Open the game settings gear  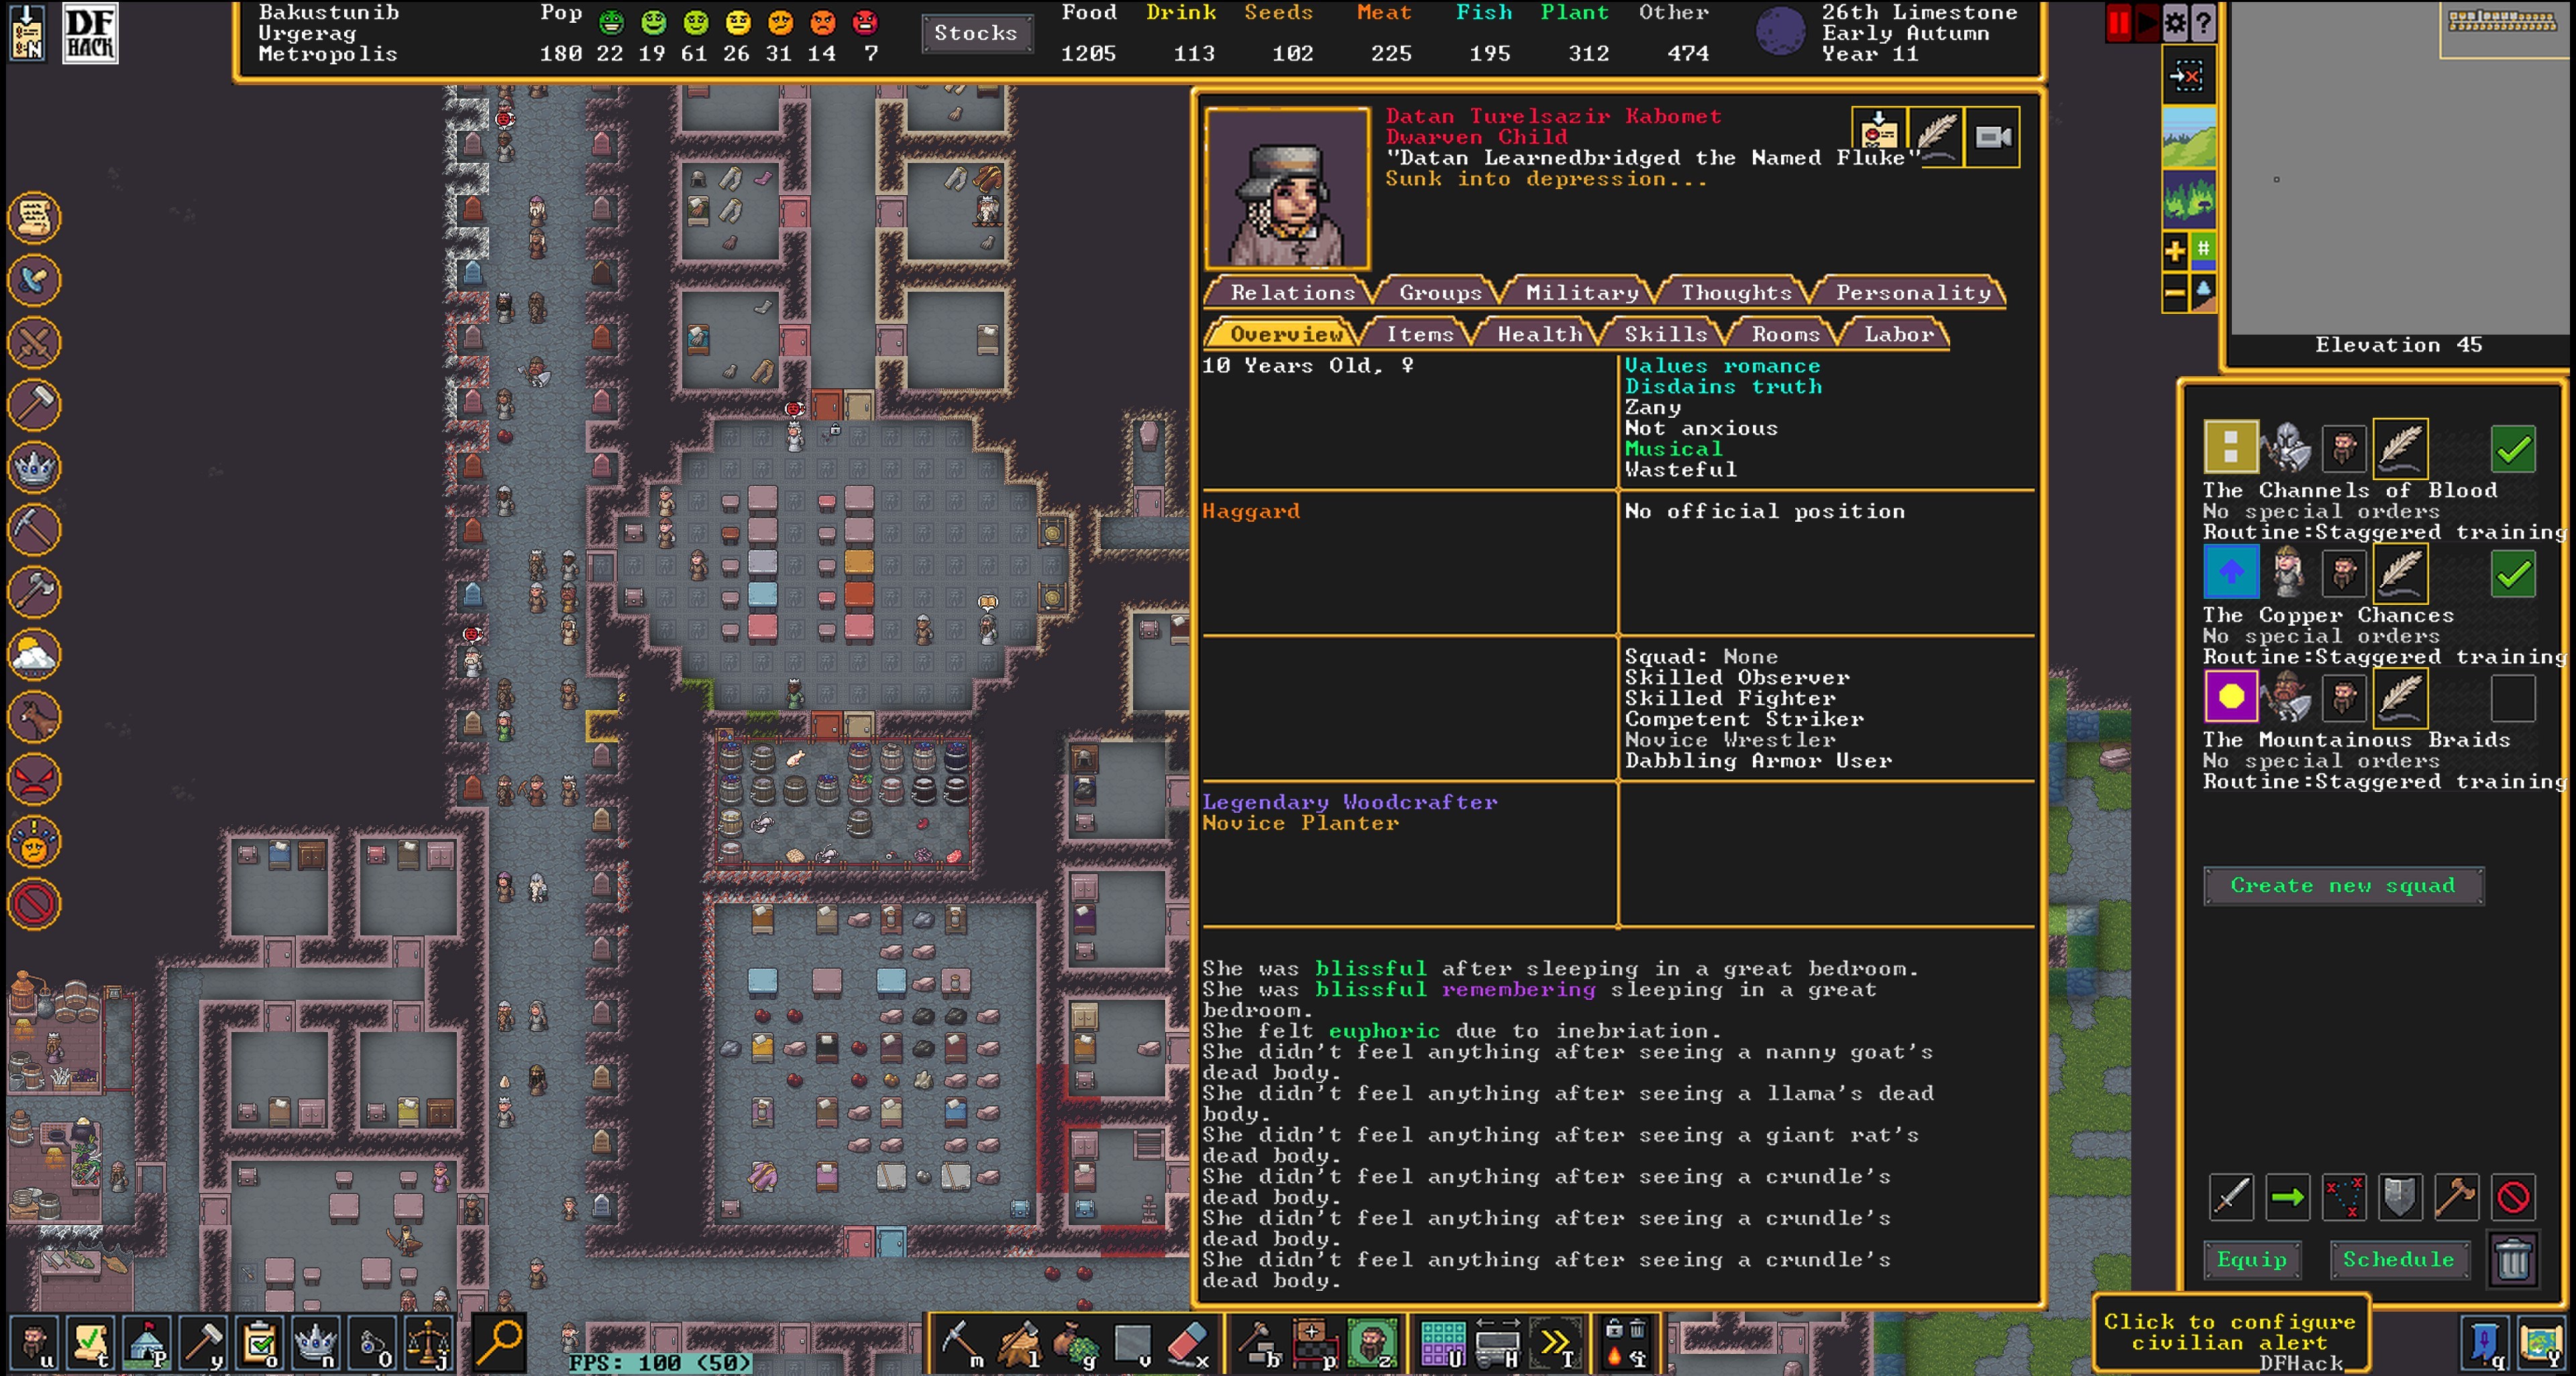pyautogui.click(x=2175, y=23)
